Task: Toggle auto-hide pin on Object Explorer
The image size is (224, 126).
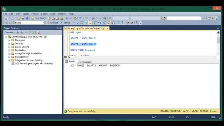Action: (x=58, y=28)
